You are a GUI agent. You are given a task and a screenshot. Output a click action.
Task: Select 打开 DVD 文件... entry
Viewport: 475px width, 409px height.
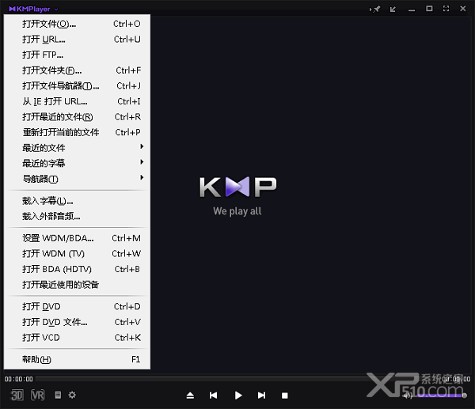pos(77,322)
